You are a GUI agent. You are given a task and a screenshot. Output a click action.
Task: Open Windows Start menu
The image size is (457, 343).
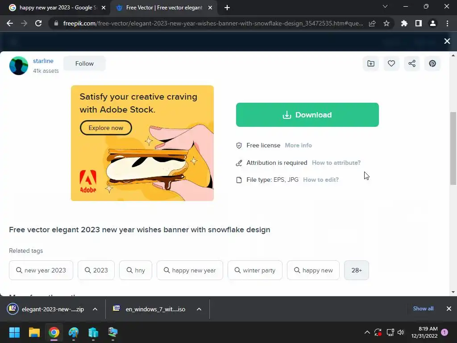pos(14,332)
